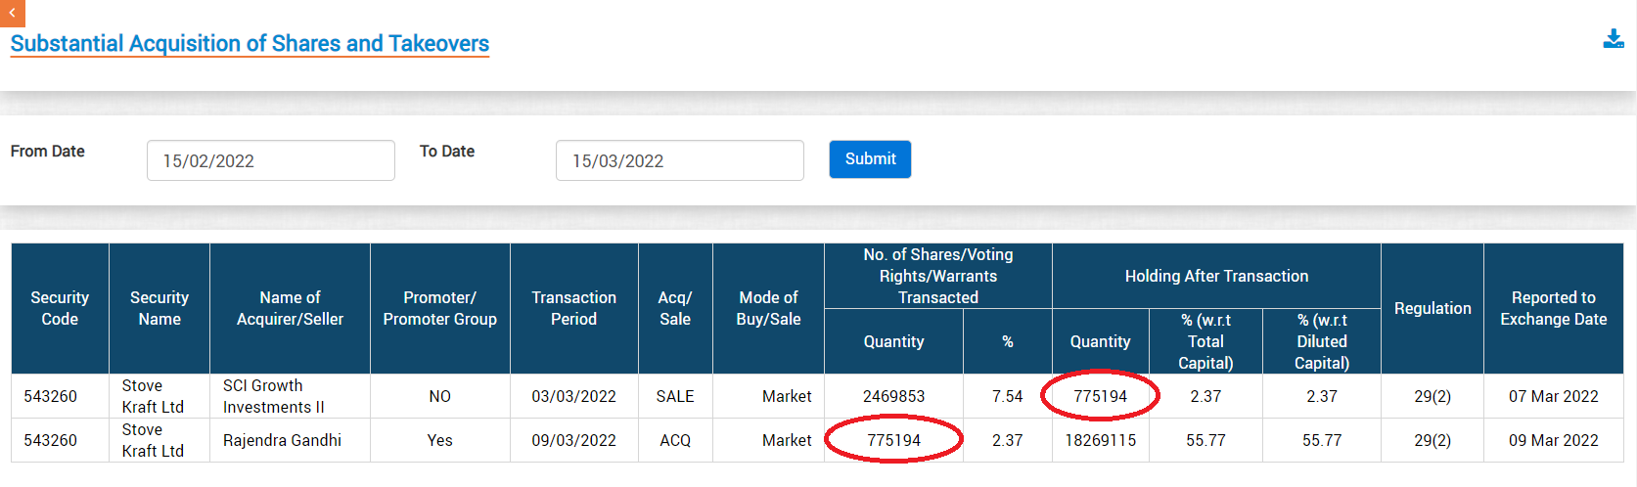The width and height of the screenshot is (1637, 487).
Task: Click the Security Name column header
Action: [159, 308]
